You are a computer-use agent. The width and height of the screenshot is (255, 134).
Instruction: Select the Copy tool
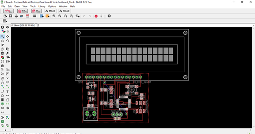coord(2,49)
